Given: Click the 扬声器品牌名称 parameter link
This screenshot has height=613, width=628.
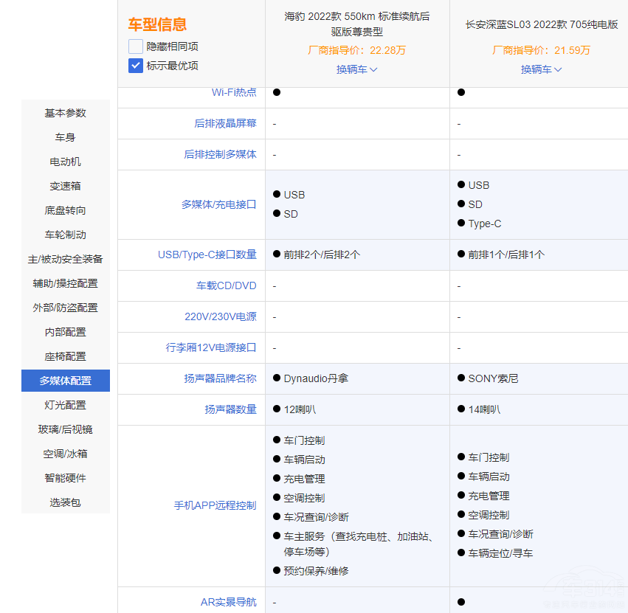Looking at the screenshot, I should point(220,378).
